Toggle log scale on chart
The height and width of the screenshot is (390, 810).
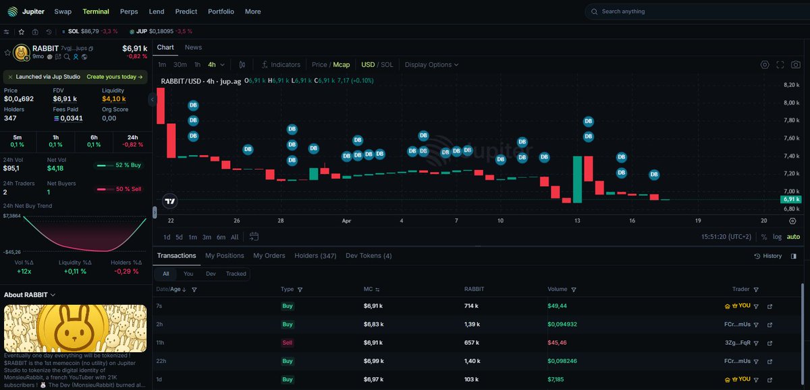(x=778, y=237)
